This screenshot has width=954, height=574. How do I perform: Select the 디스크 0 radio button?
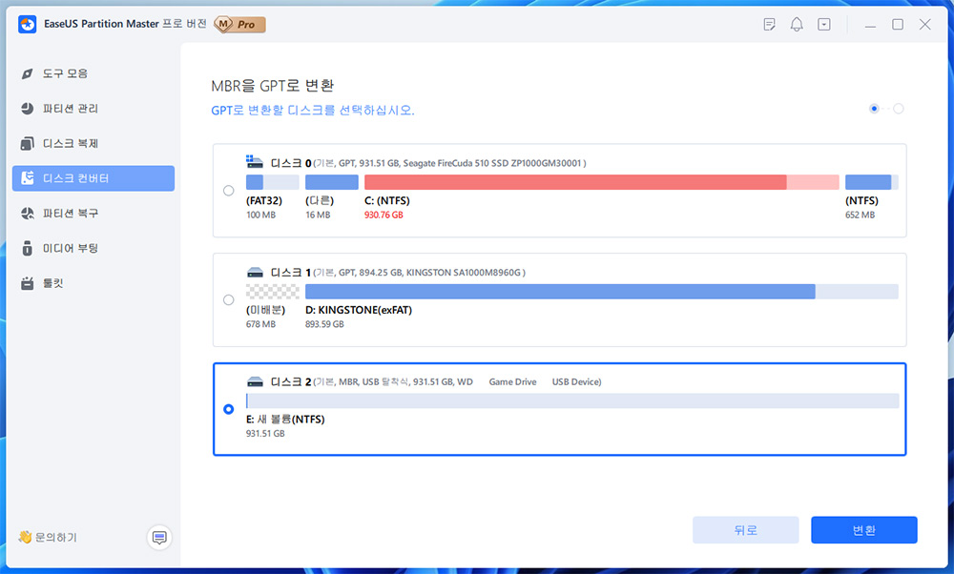coord(228,191)
